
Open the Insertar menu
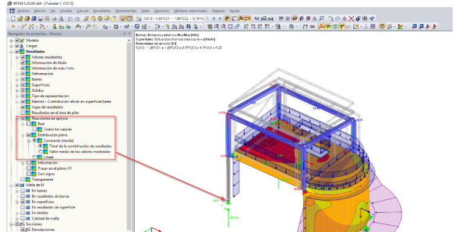(66, 11)
